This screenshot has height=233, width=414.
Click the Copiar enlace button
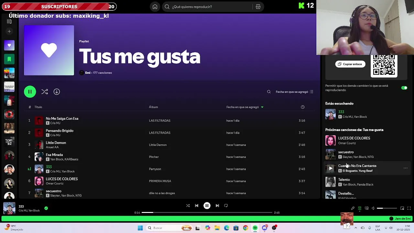(x=350, y=64)
